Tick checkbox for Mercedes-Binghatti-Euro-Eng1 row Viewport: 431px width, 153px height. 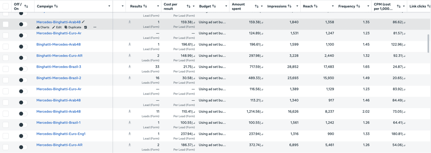[x=6, y=136]
